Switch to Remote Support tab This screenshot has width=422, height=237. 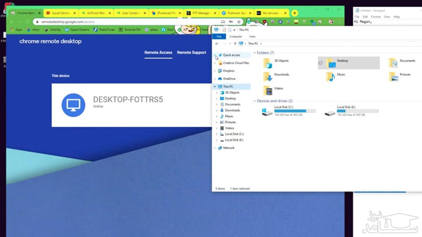pos(192,53)
